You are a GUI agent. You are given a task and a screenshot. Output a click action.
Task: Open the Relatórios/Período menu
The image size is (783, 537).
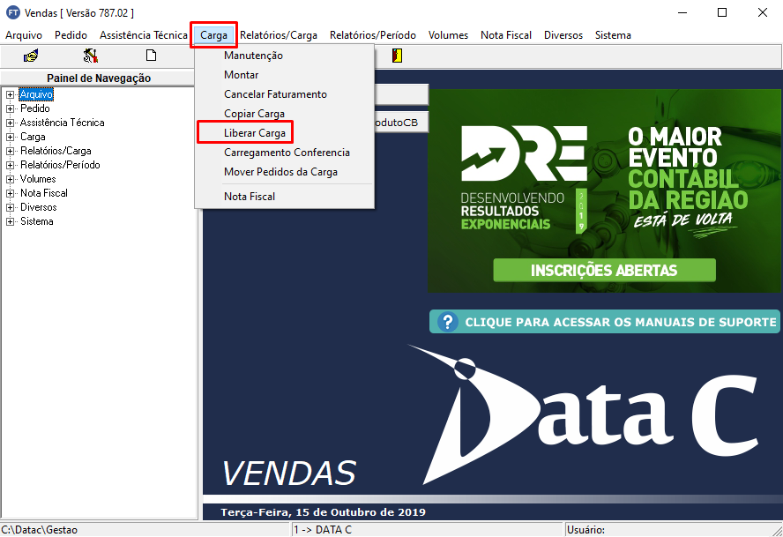373,35
